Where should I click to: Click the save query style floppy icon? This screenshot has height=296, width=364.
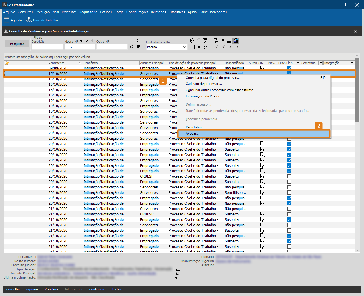coord(193,47)
